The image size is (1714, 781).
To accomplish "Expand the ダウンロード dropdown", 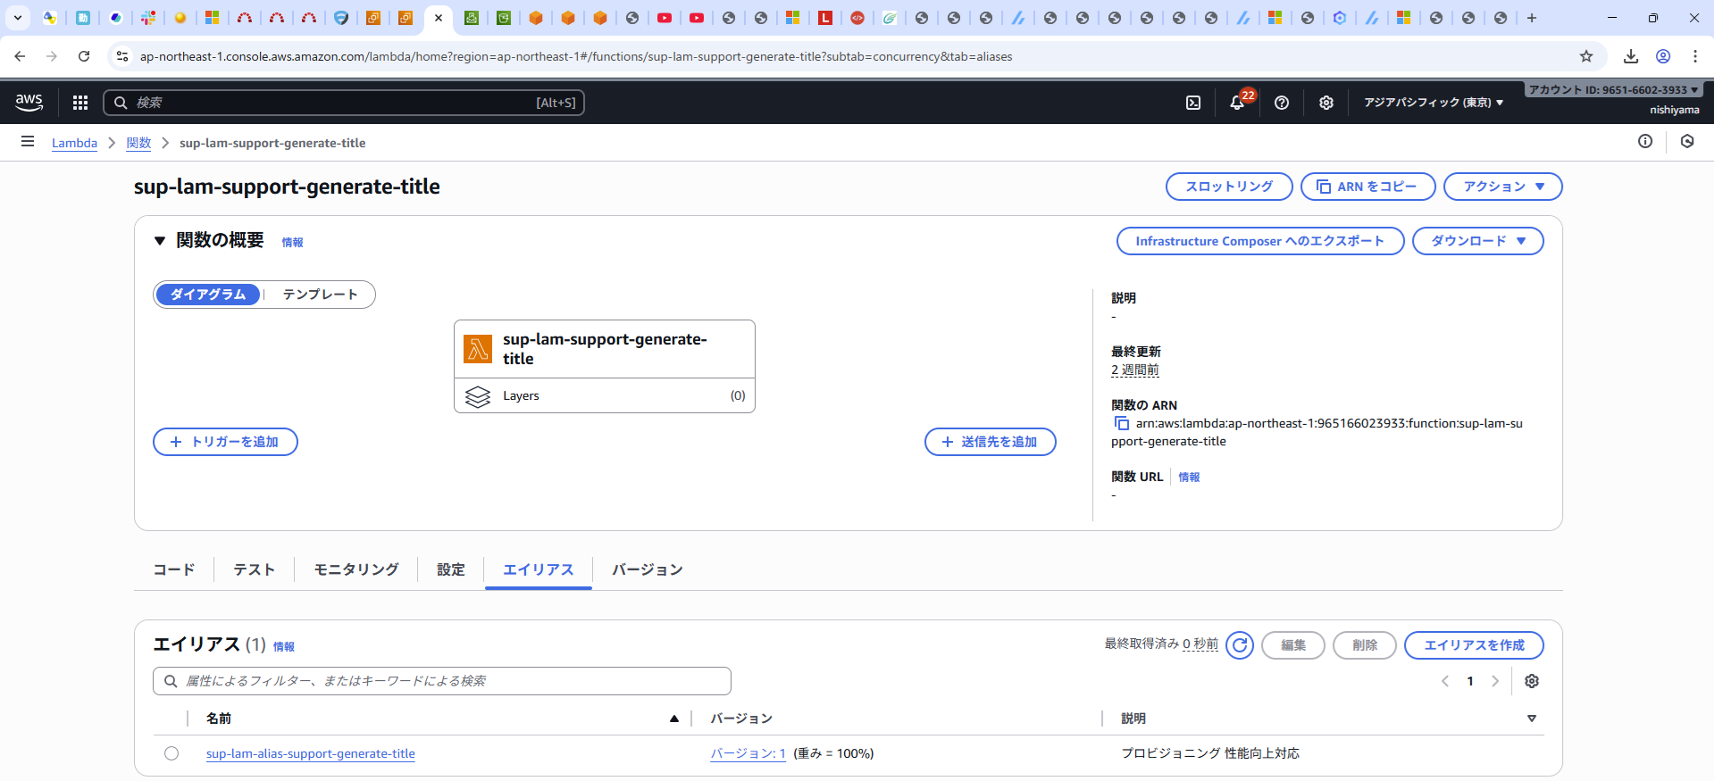I will [x=1477, y=241].
